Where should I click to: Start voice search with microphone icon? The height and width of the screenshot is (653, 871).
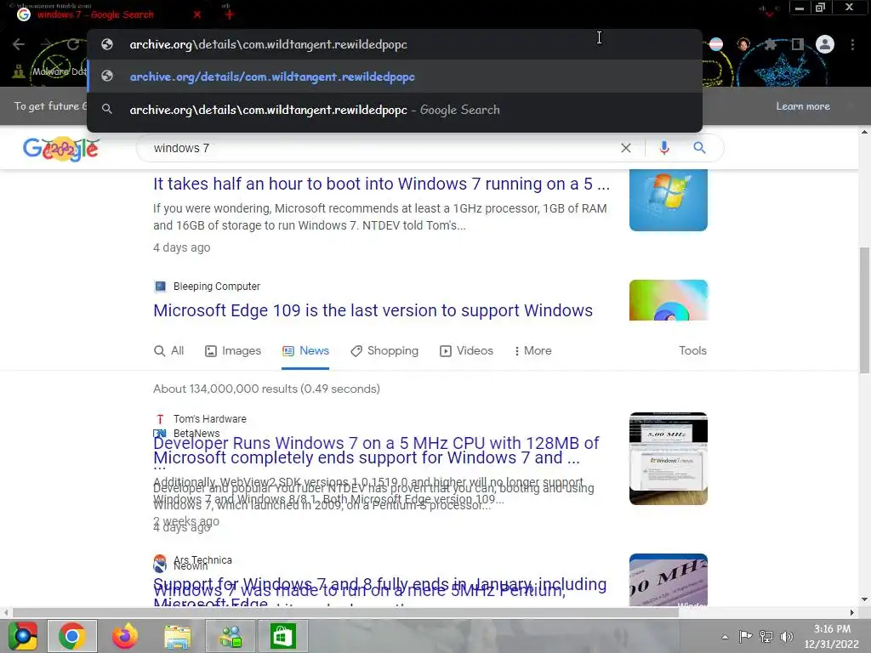[x=663, y=148]
